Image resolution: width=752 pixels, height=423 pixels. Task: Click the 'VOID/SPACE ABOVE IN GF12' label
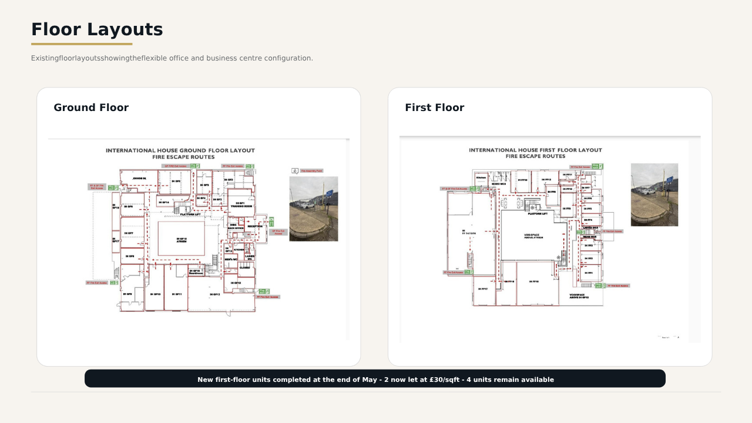click(579, 296)
